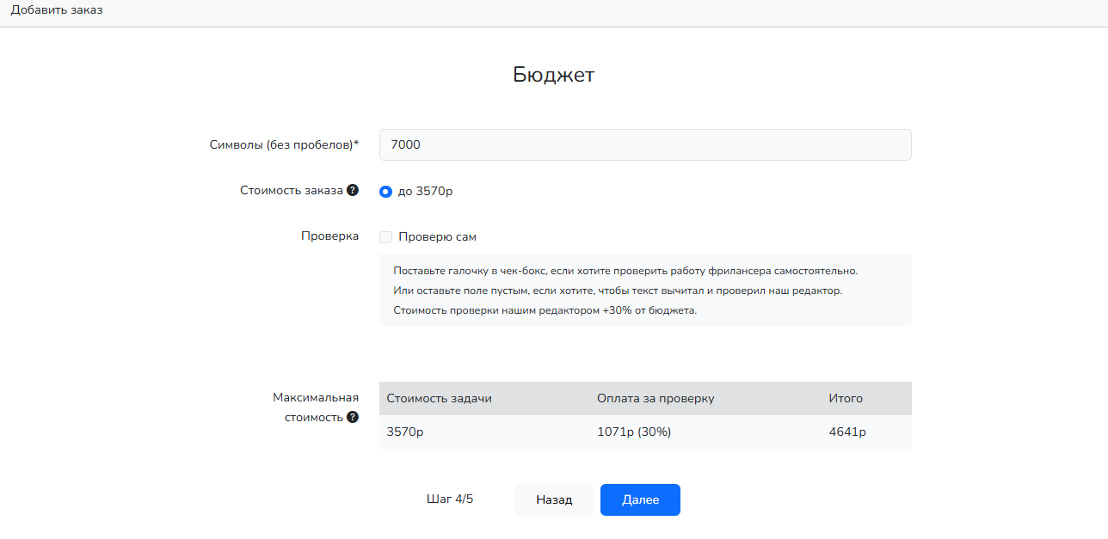Select the 'до 3570р' radio button
This screenshot has width=1108, height=539.
[x=385, y=192]
